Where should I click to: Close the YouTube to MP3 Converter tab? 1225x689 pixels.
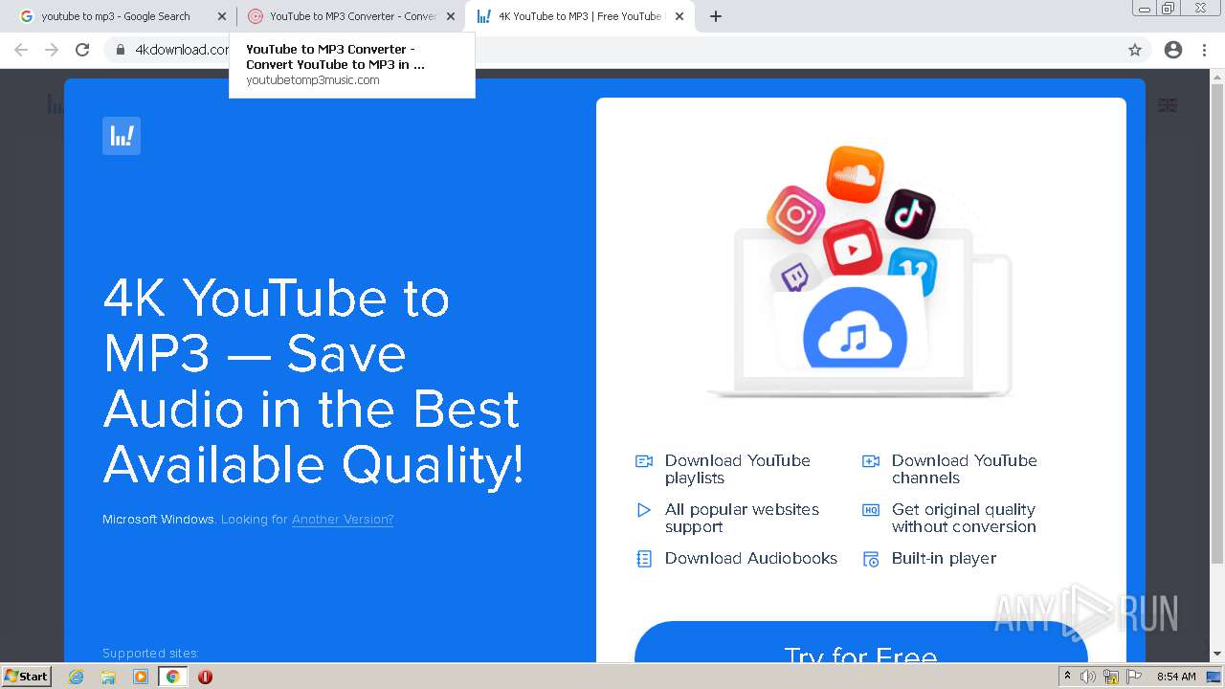(x=451, y=16)
